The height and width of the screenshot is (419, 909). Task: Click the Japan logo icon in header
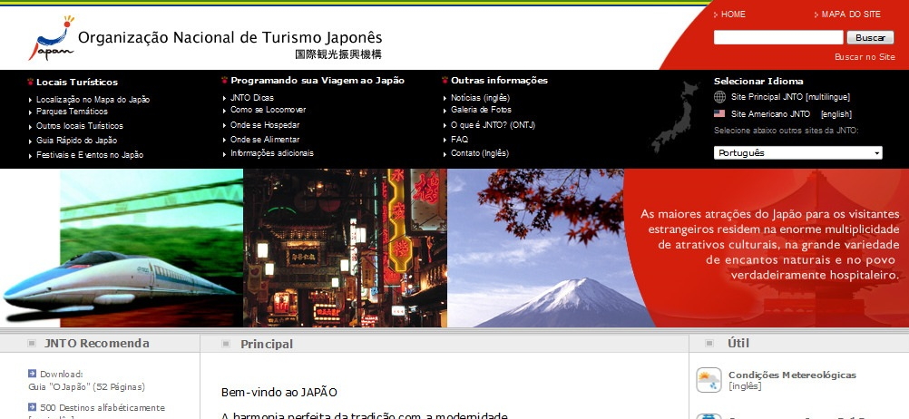[51, 38]
